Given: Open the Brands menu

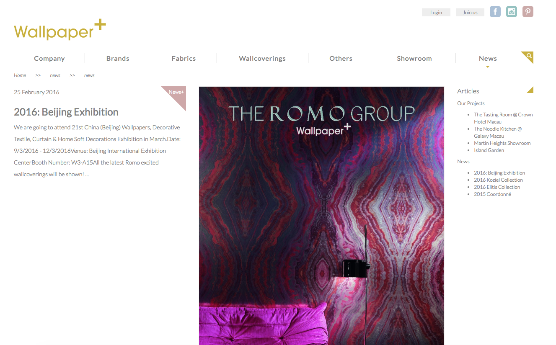Looking at the screenshot, I should pos(118,59).
